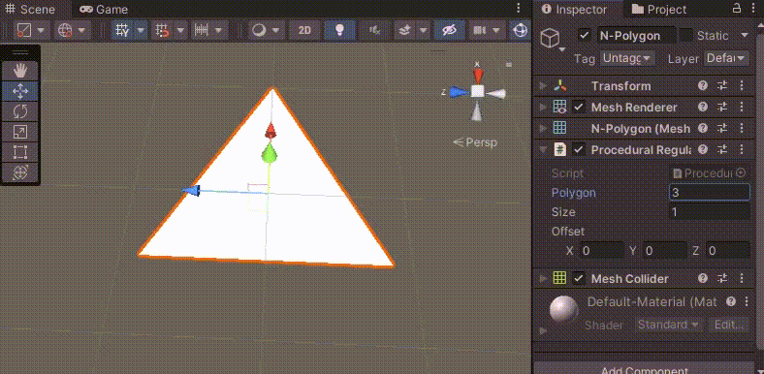The image size is (764, 374).
Task: Collapse the Procedural Regular script component
Action: pyautogui.click(x=543, y=150)
